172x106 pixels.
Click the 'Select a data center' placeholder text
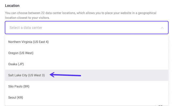coord(26,28)
